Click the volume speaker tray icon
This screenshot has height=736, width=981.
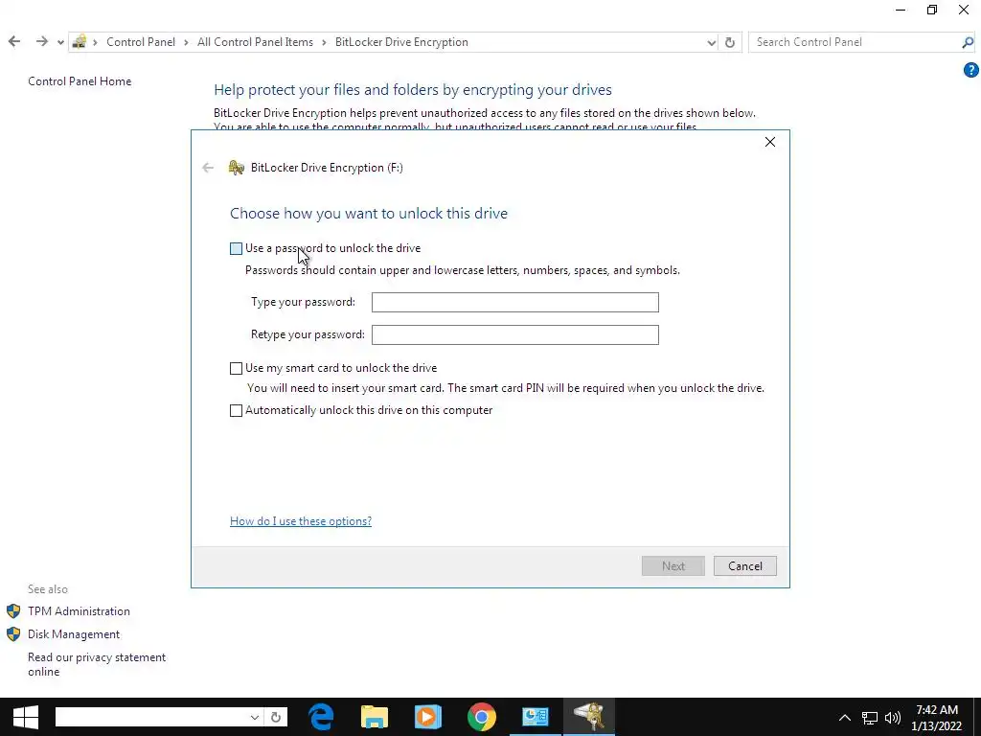(x=893, y=717)
